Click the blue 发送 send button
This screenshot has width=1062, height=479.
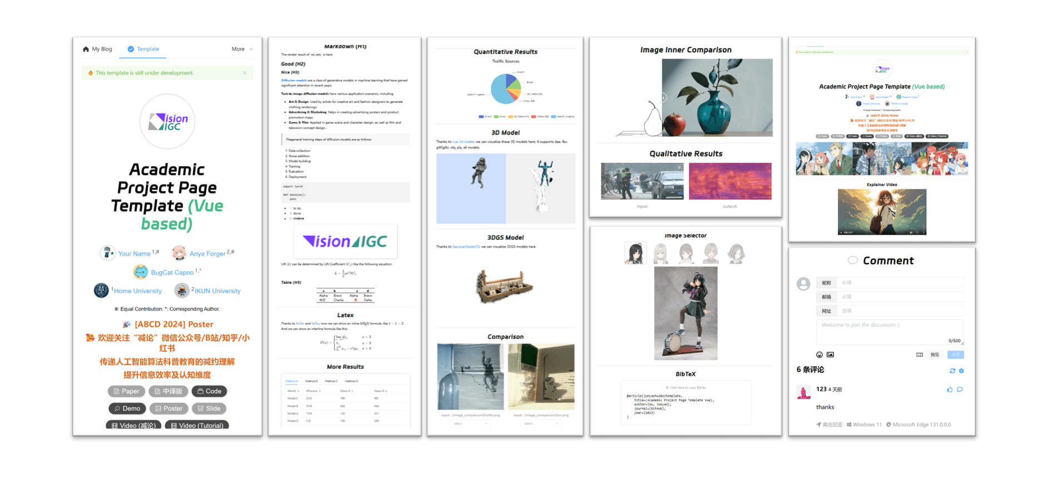pyautogui.click(x=956, y=355)
